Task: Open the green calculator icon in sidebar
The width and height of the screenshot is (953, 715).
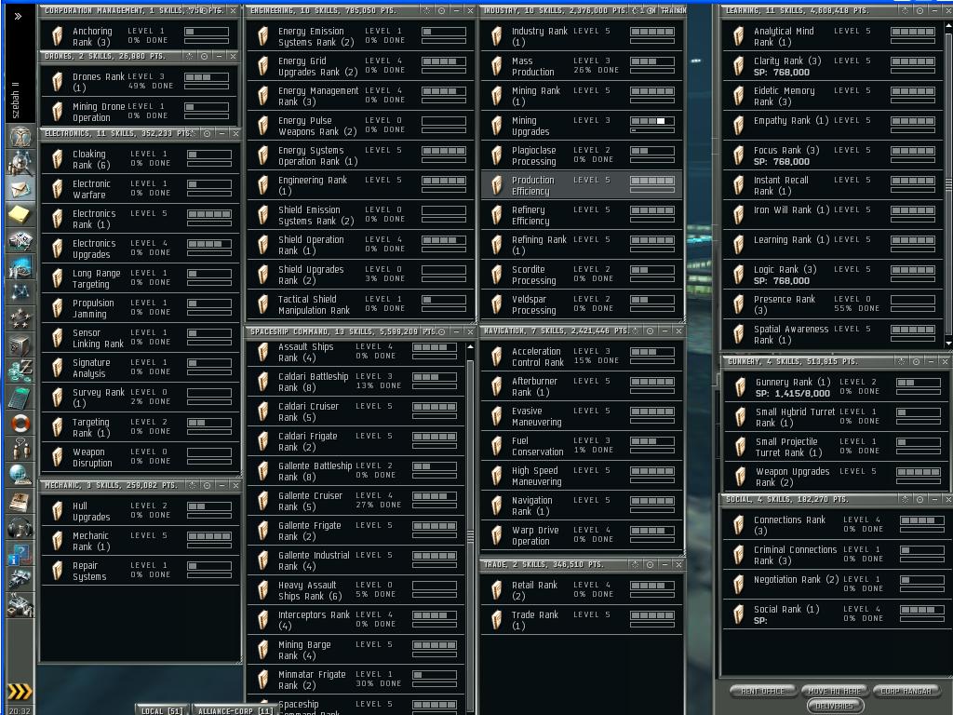Action: 20,397
